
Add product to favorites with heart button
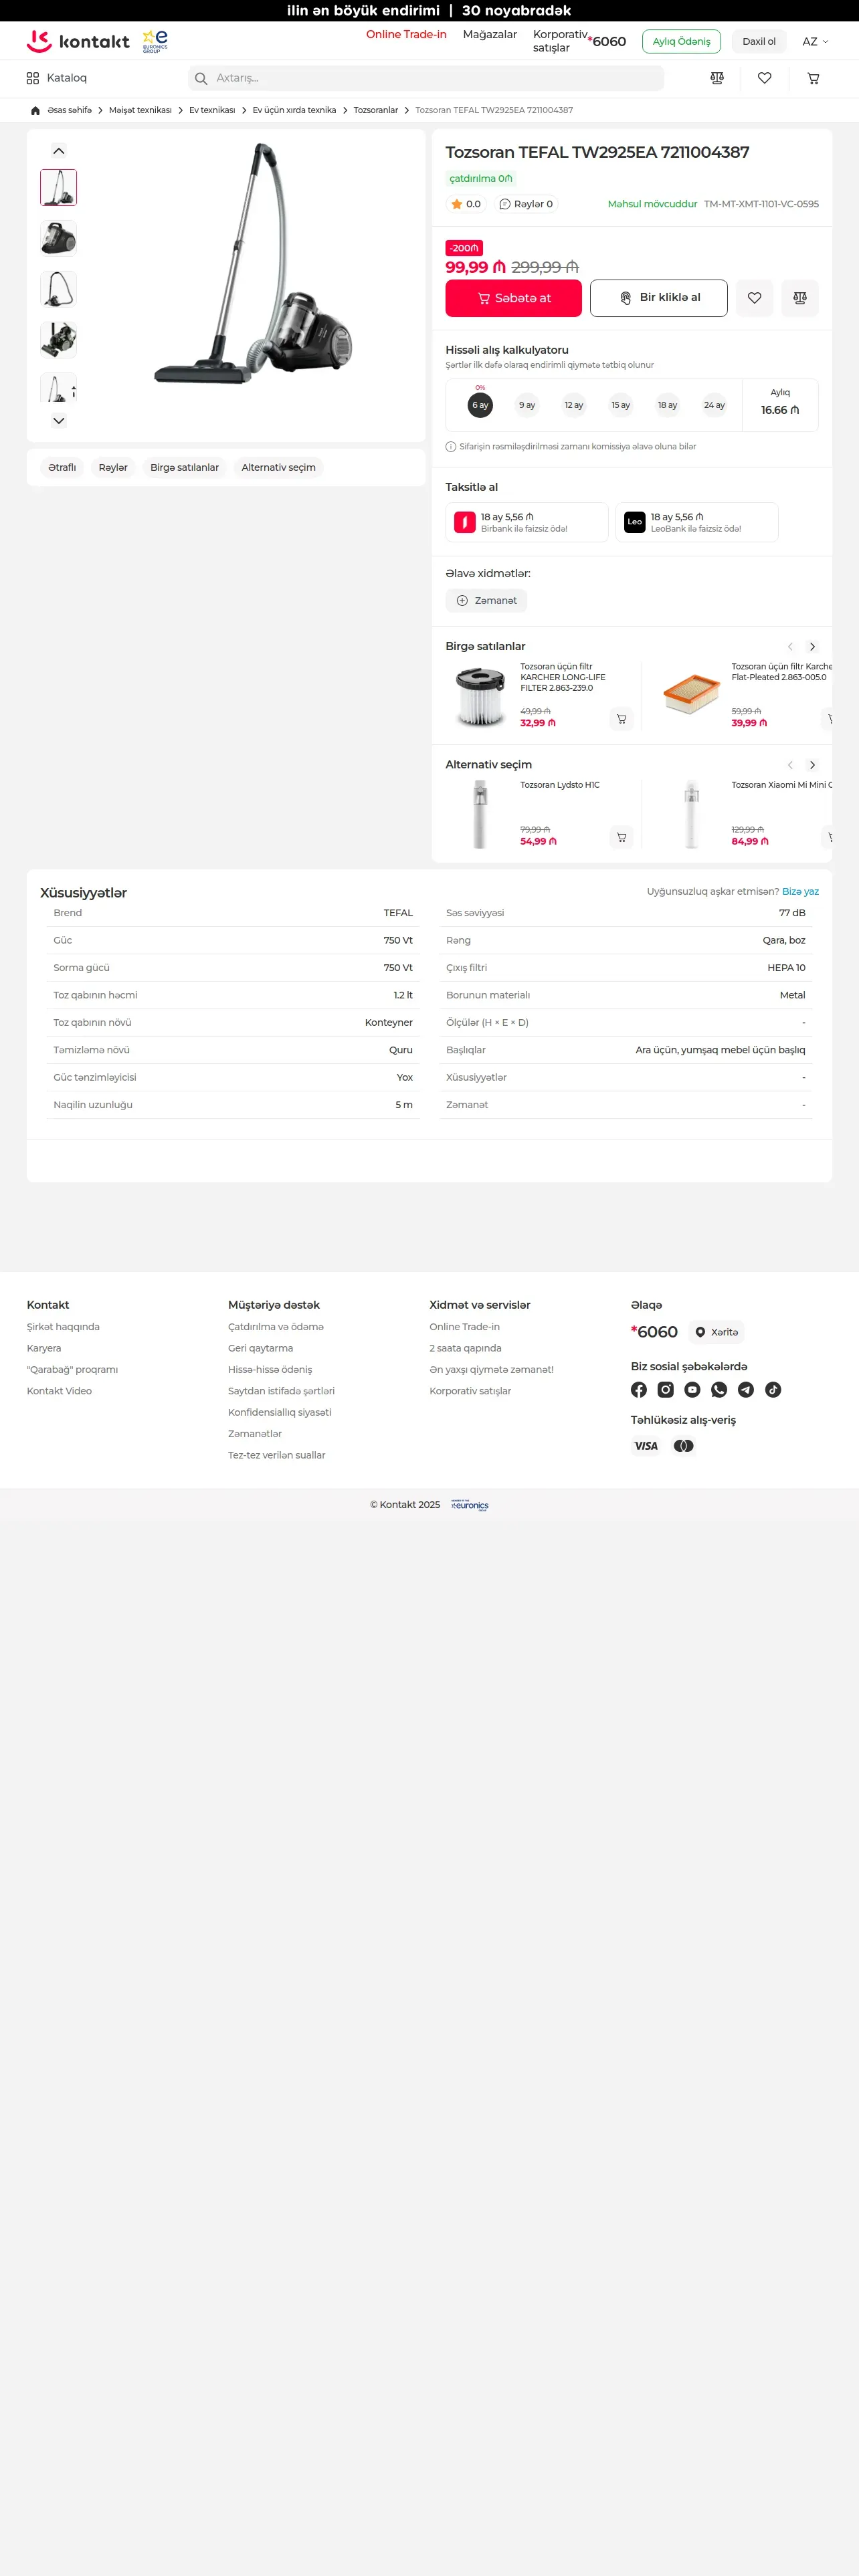(x=755, y=298)
